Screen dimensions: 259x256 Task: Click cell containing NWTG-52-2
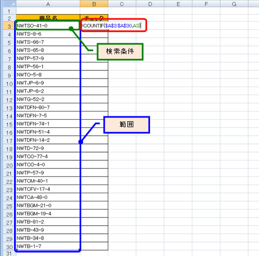click(48, 99)
